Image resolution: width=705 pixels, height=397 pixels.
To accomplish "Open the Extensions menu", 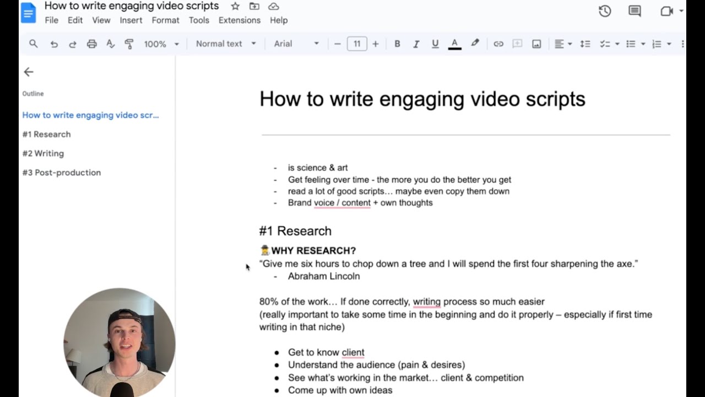I will tap(240, 20).
